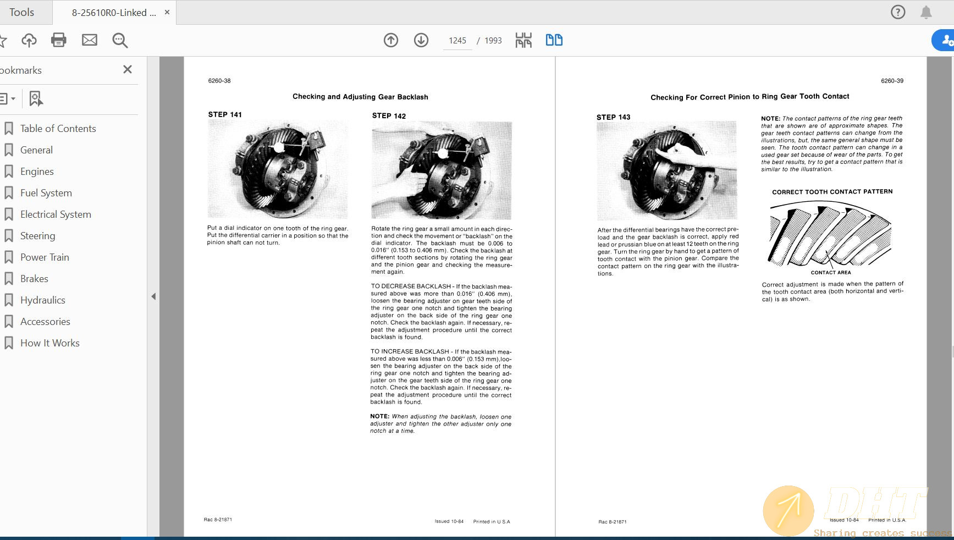Open the find text magnifier tool
The height and width of the screenshot is (540, 954).
[120, 40]
